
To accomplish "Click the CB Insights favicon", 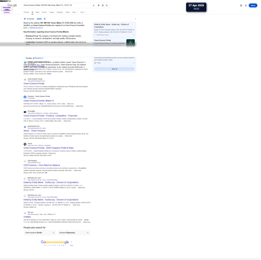I will click(25, 112).
